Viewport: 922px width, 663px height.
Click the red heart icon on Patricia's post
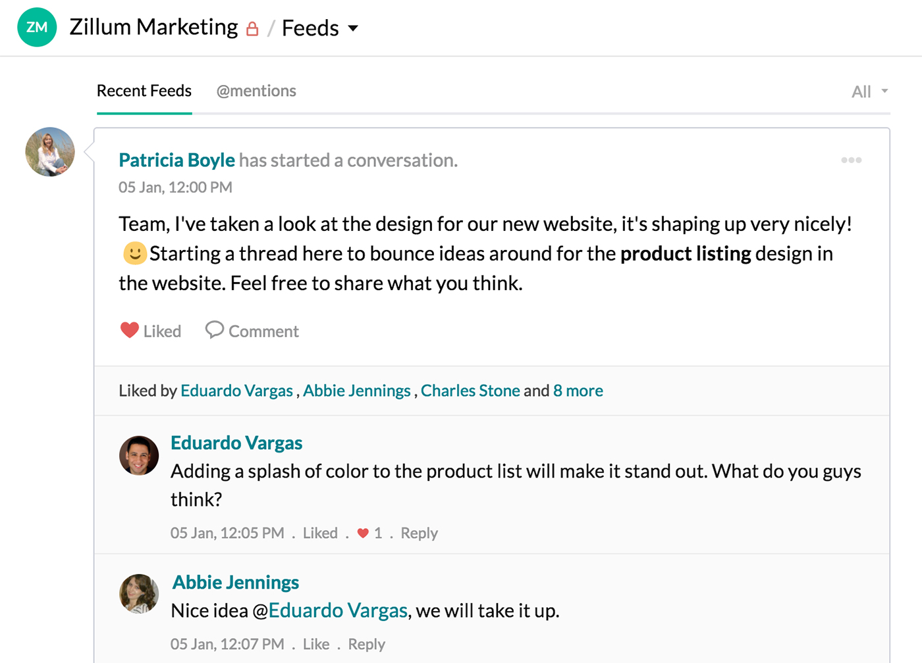[x=130, y=330]
